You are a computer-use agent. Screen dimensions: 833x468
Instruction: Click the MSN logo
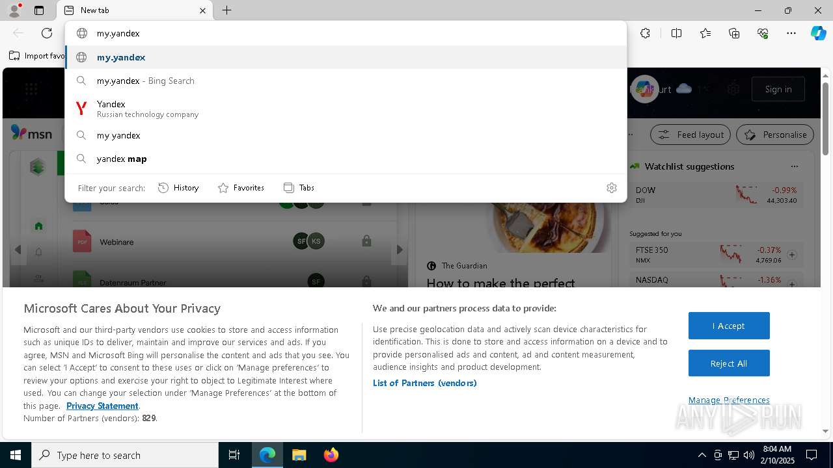[31, 133]
